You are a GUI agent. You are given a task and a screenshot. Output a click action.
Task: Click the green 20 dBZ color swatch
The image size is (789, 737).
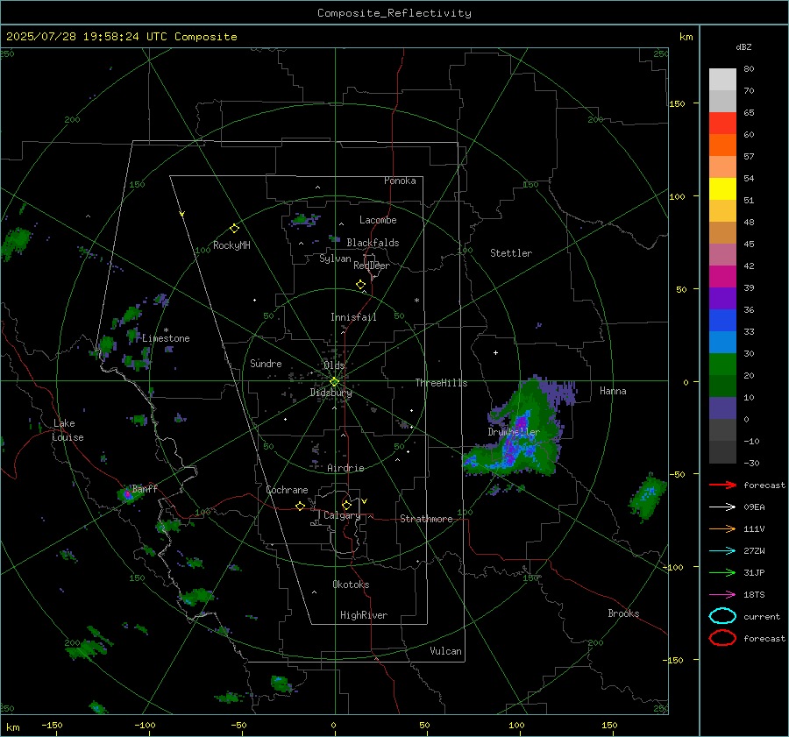coord(722,365)
